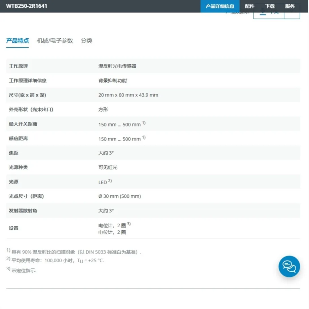309x309 pixels.
Task: Click the 大约 3° value beside 焦距
Action: 106,153
